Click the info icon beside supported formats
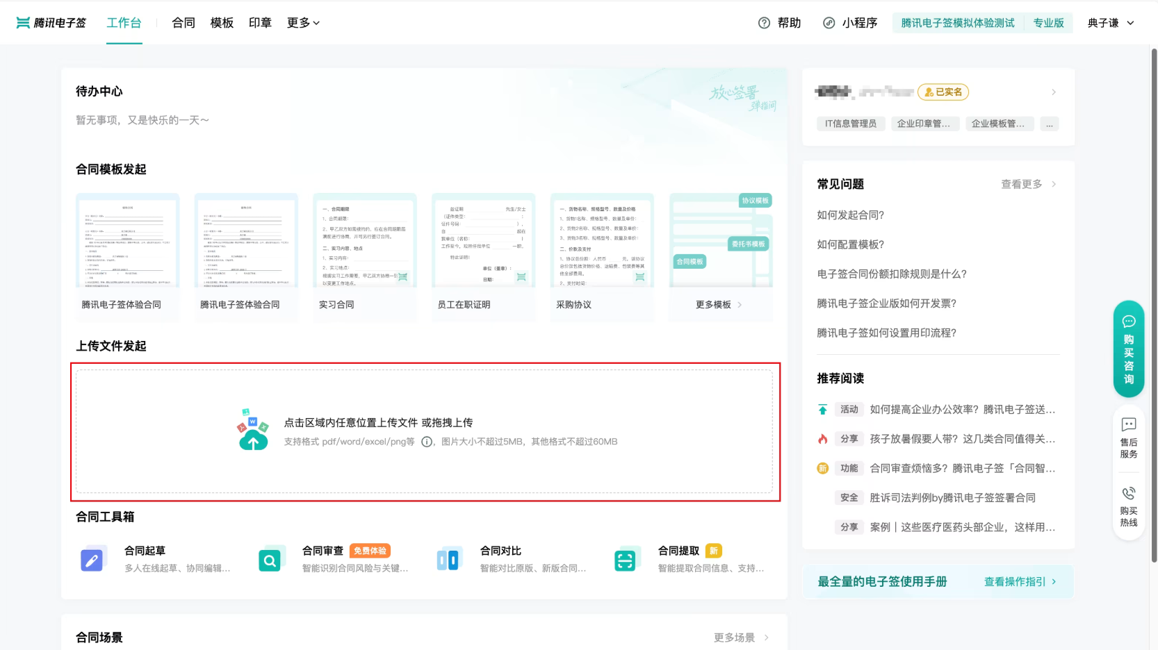This screenshot has height=650, width=1158. [427, 442]
